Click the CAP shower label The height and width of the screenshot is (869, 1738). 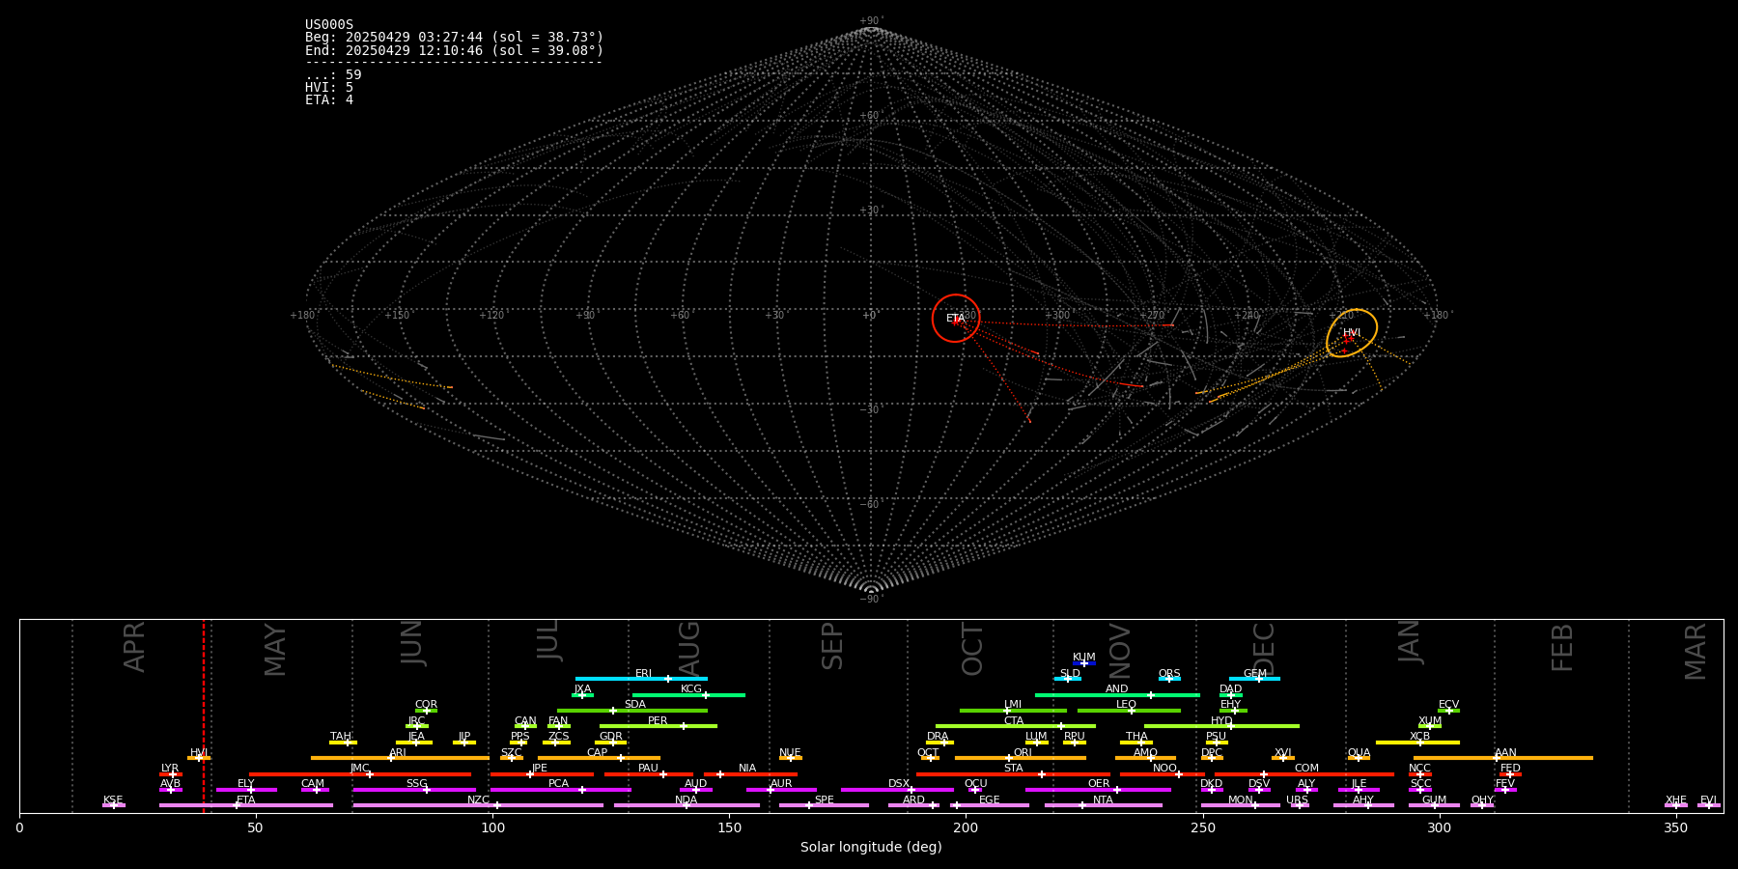click(x=597, y=752)
